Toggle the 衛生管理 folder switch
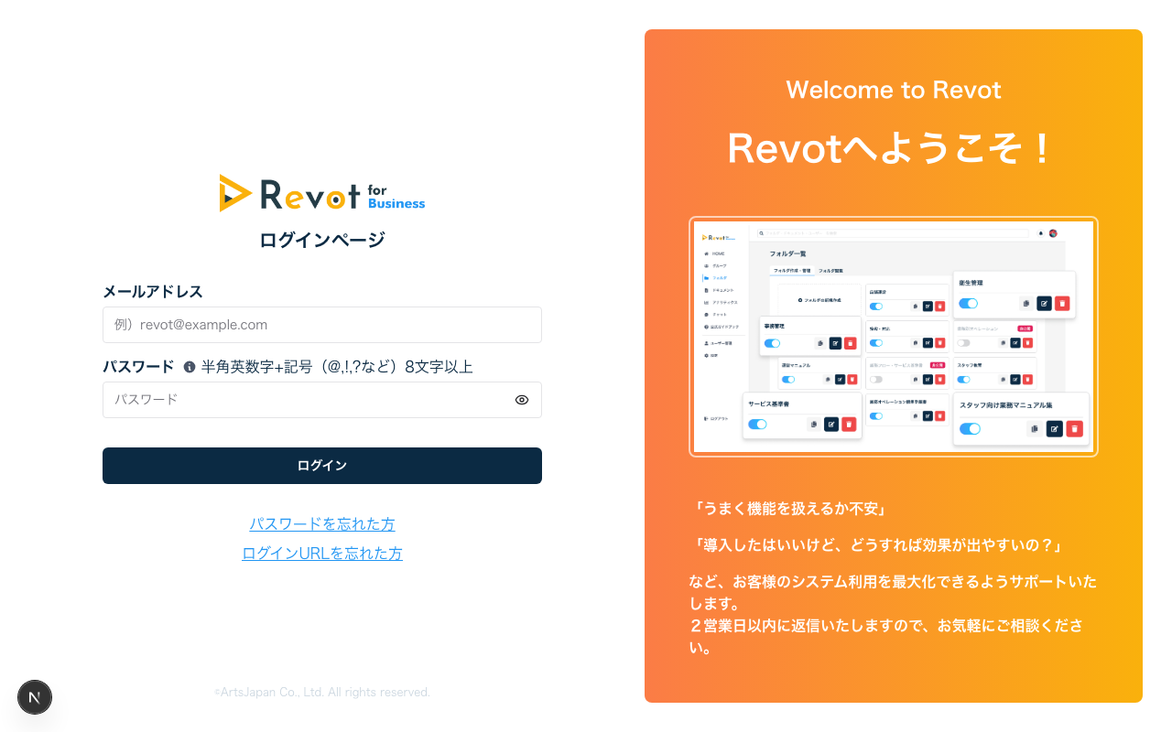 pos(969,304)
